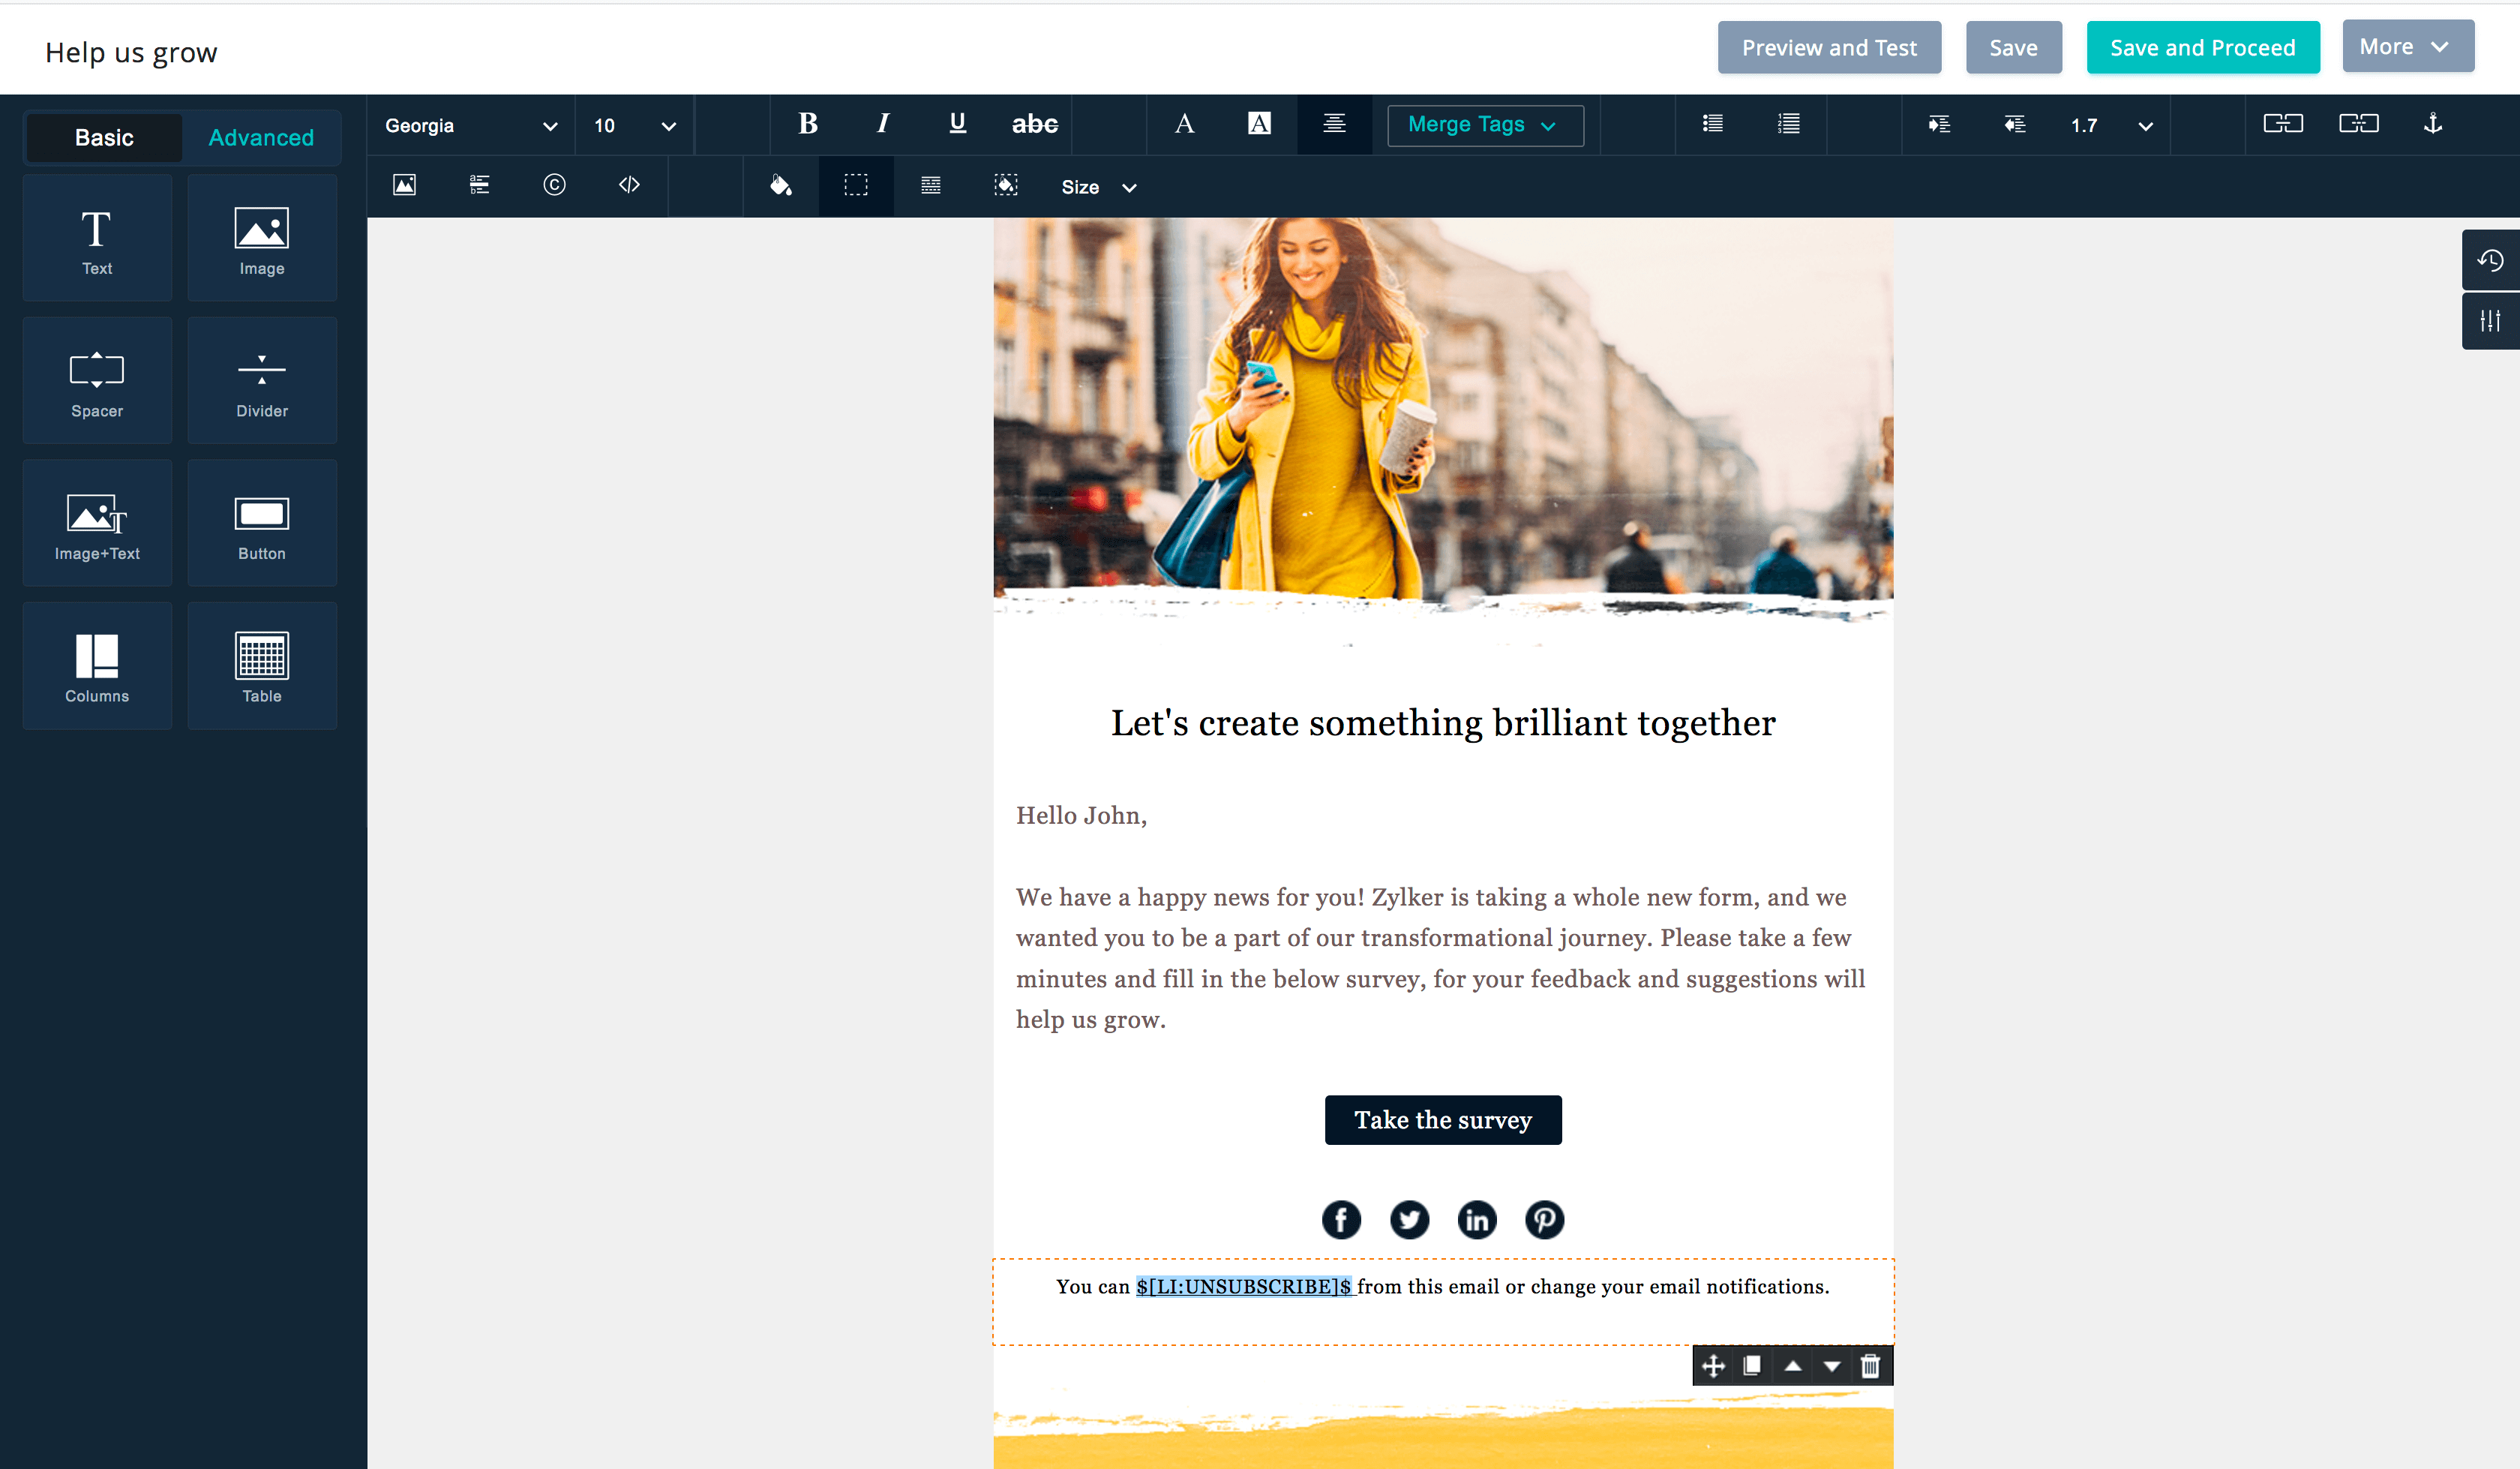Click the 'Help us grow' campaign title
The height and width of the screenshot is (1469, 2520).
131,52
